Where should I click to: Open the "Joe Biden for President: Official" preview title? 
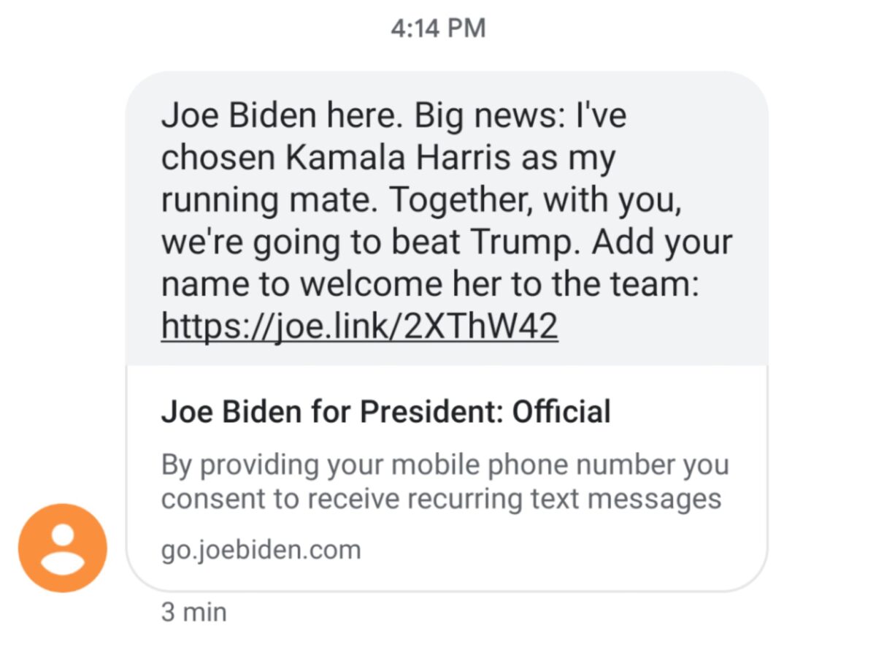(x=385, y=413)
